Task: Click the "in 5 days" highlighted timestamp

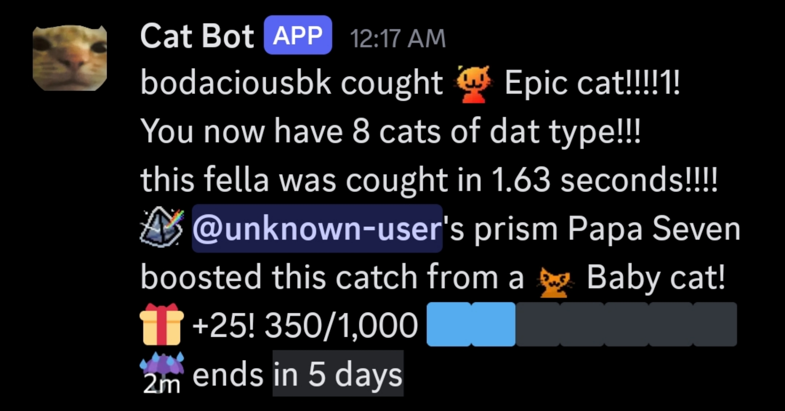Action: pos(338,374)
